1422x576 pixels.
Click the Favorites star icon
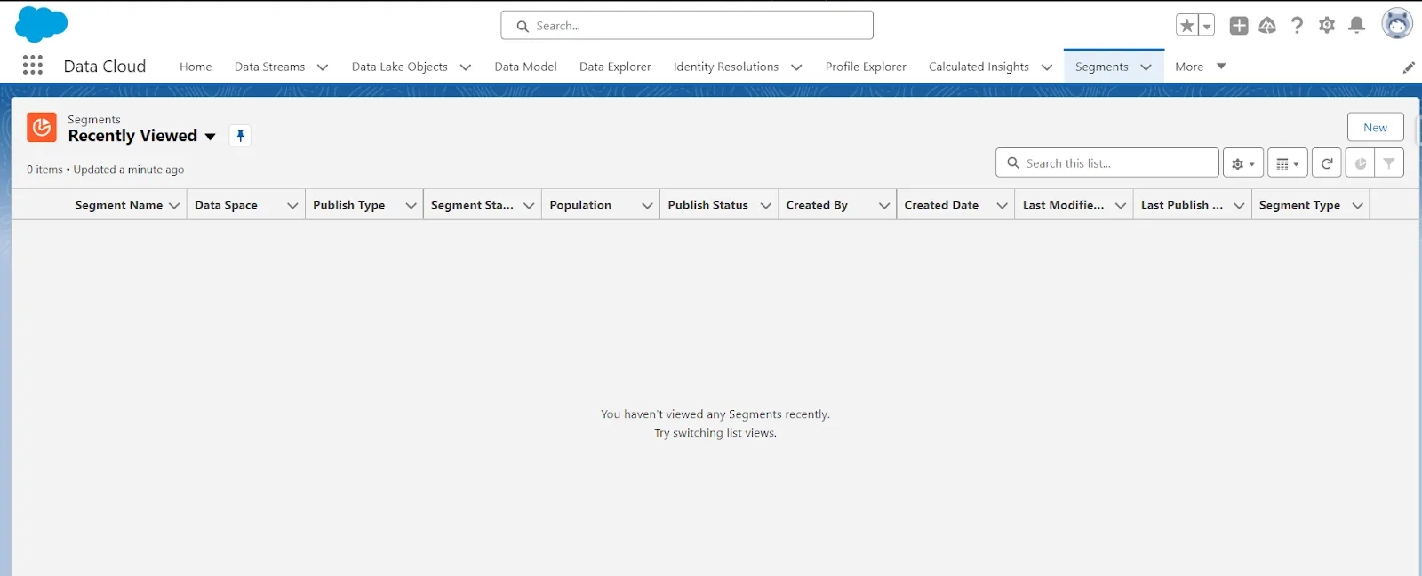pyautogui.click(x=1186, y=26)
